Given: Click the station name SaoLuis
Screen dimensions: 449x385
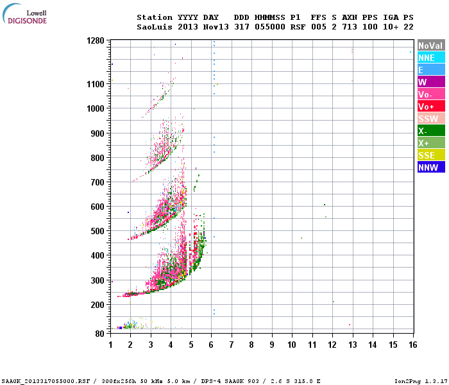Looking at the screenshot, I should tap(155, 27).
